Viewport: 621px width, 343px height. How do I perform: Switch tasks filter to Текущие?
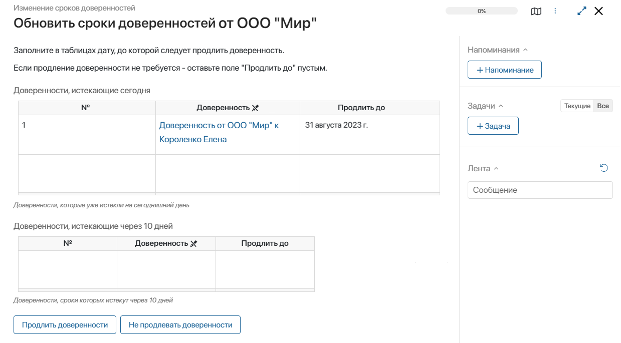(577, 106)
